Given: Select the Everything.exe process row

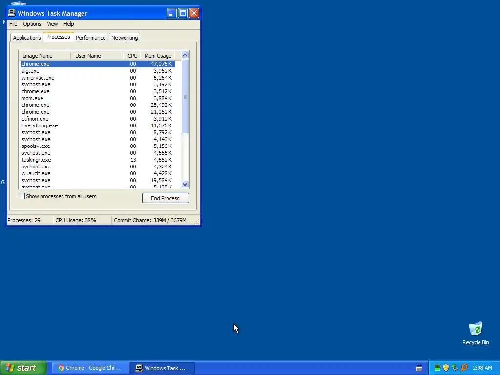Looking at the screenshot, I should pyautogui.click(x=98, y=125).
